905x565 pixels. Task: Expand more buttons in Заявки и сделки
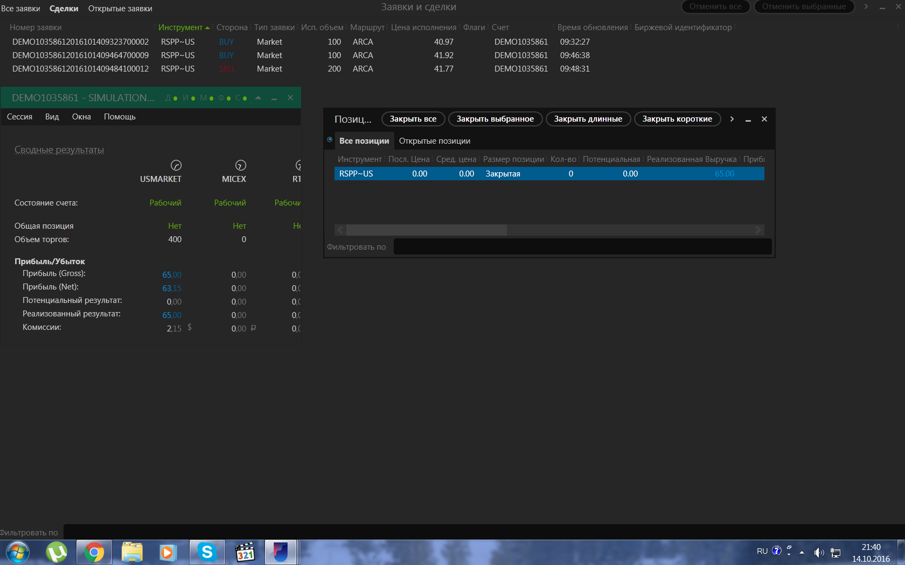point(866,6)
